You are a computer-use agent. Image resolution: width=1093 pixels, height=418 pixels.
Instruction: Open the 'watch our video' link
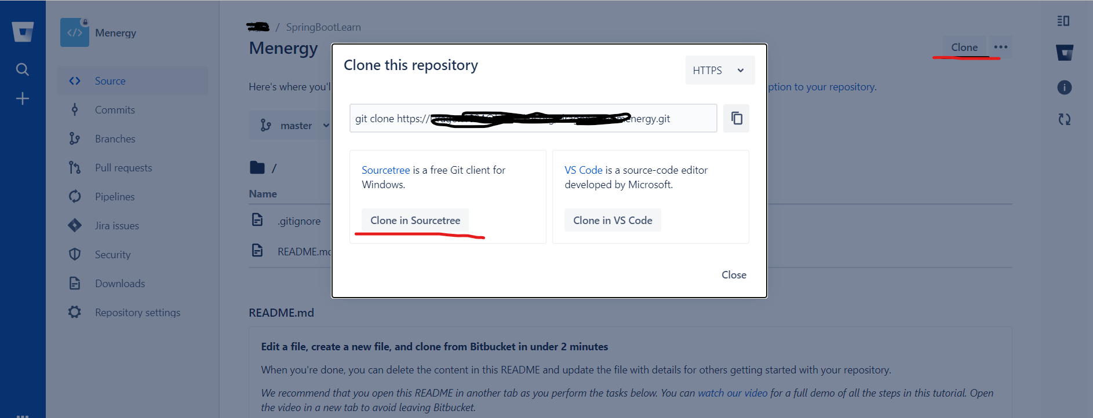point(731,393)
